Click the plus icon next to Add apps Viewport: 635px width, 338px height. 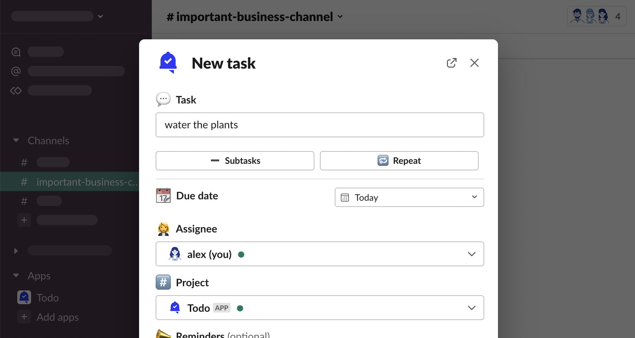(24, 317)
